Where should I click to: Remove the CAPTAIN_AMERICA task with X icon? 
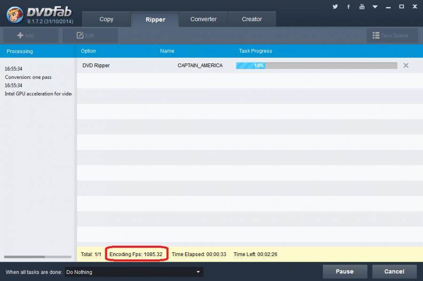coord(406,65)
